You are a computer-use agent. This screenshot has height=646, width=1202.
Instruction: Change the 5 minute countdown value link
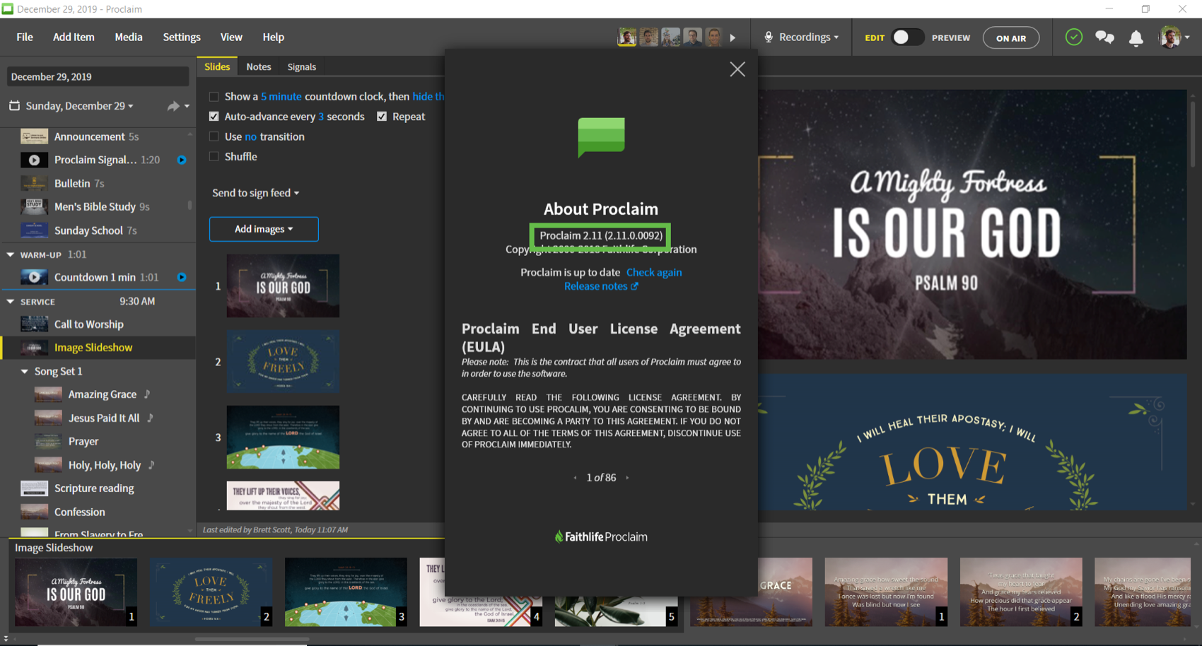point(281,97)
